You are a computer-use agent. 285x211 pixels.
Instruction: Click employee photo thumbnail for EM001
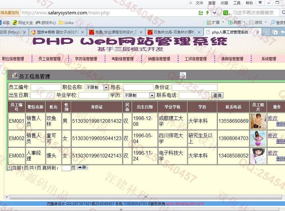coord(258,121)
